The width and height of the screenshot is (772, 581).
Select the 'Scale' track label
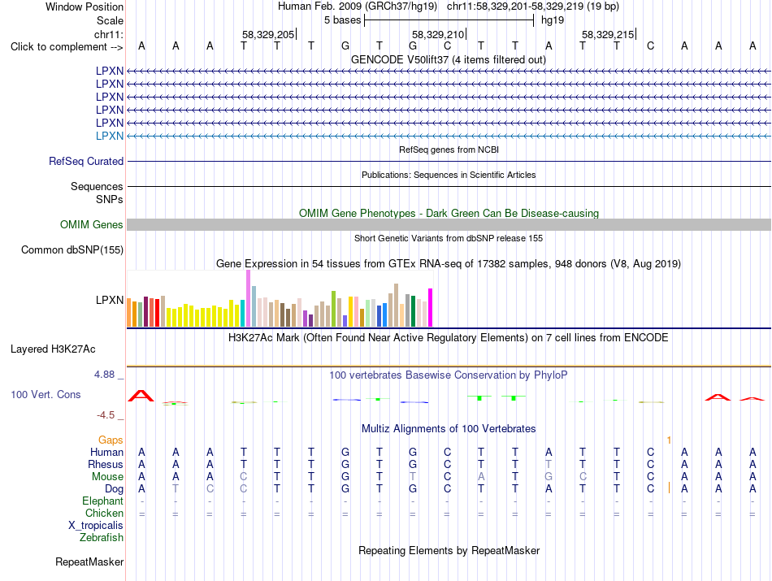tap(110, 20)
